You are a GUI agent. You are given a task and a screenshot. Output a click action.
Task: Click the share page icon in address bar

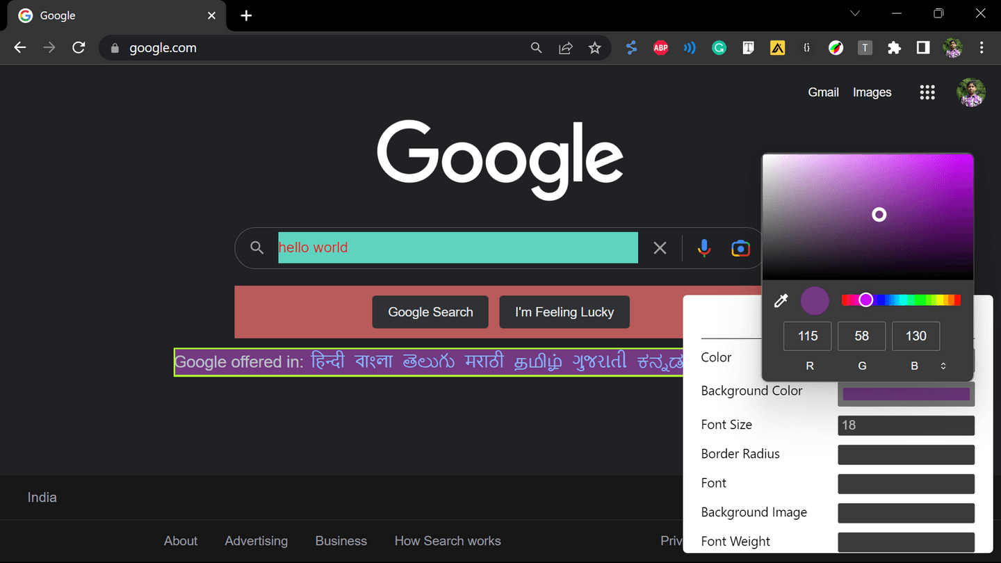point(566,48)
